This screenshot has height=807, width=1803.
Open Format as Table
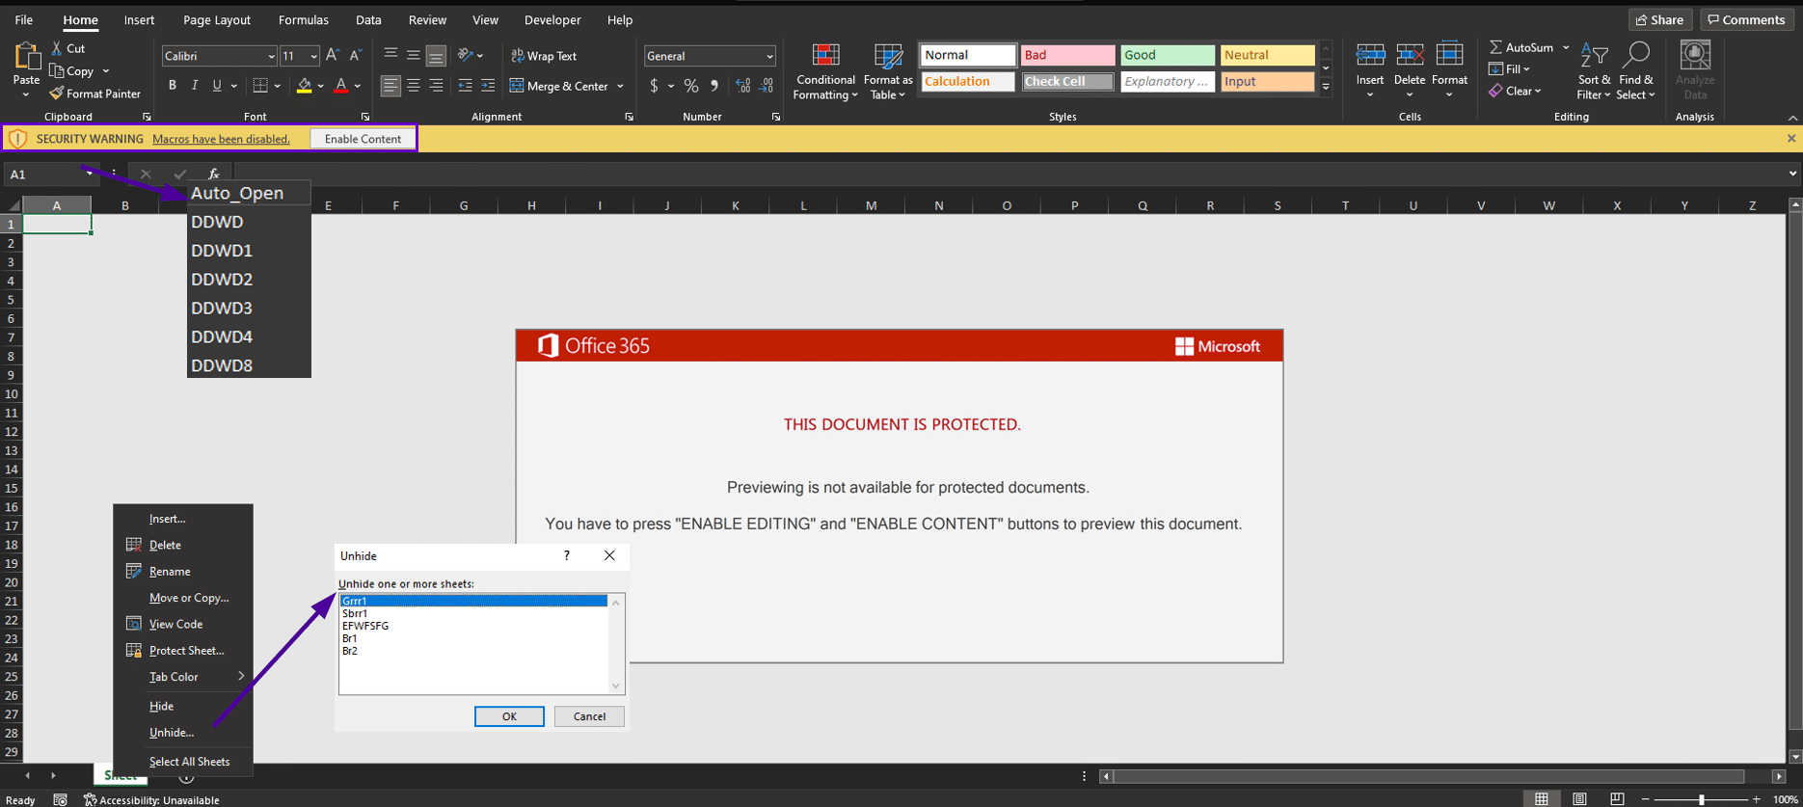pyautogui.click(x=888, y=71)
